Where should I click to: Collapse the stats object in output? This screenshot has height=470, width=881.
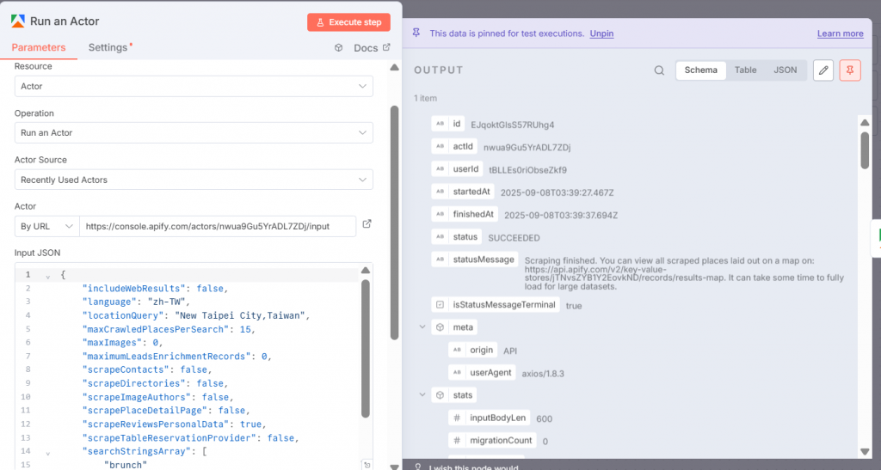point(422,395)
